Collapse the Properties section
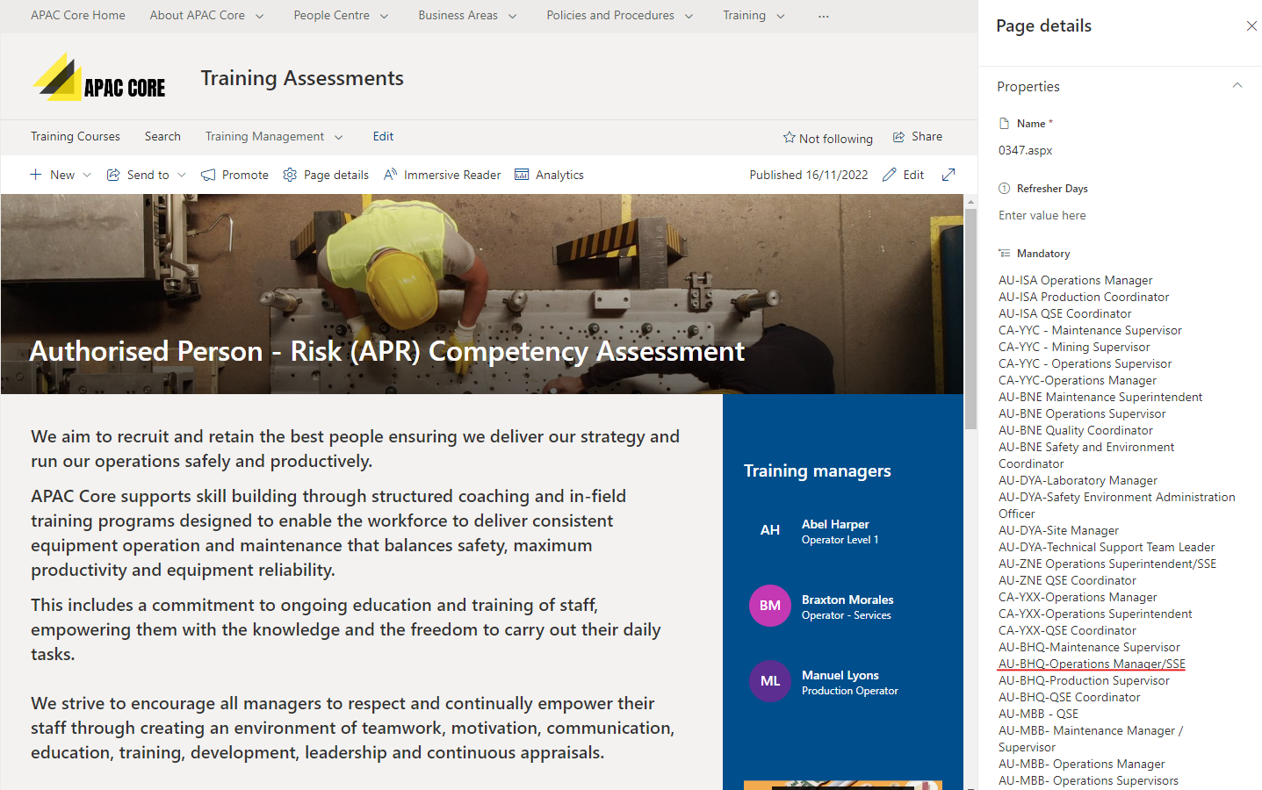Viewport: 1262px width, 790px height. [1237, 86]
